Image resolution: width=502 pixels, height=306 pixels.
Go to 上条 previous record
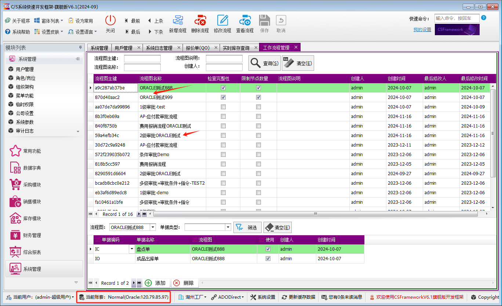click(x=156, y=21)
